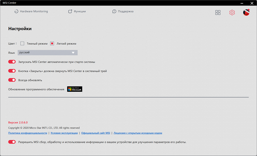The height and width of the screenshot is (156, 257).
Task: Open the apps grid view icon
Action: [x=218, y=12]
